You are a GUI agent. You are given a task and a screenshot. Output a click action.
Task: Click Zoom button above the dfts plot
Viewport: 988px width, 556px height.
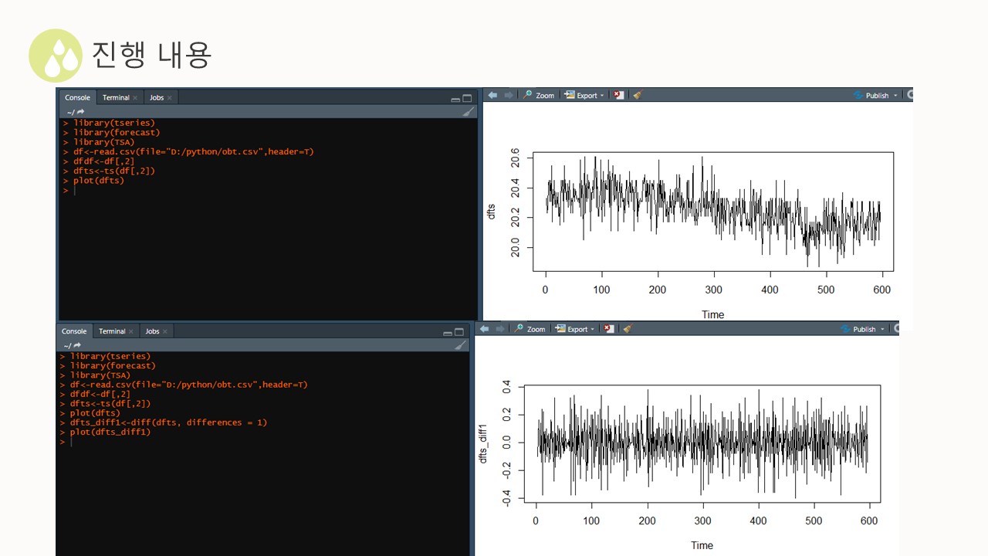[x=538, y=95]
